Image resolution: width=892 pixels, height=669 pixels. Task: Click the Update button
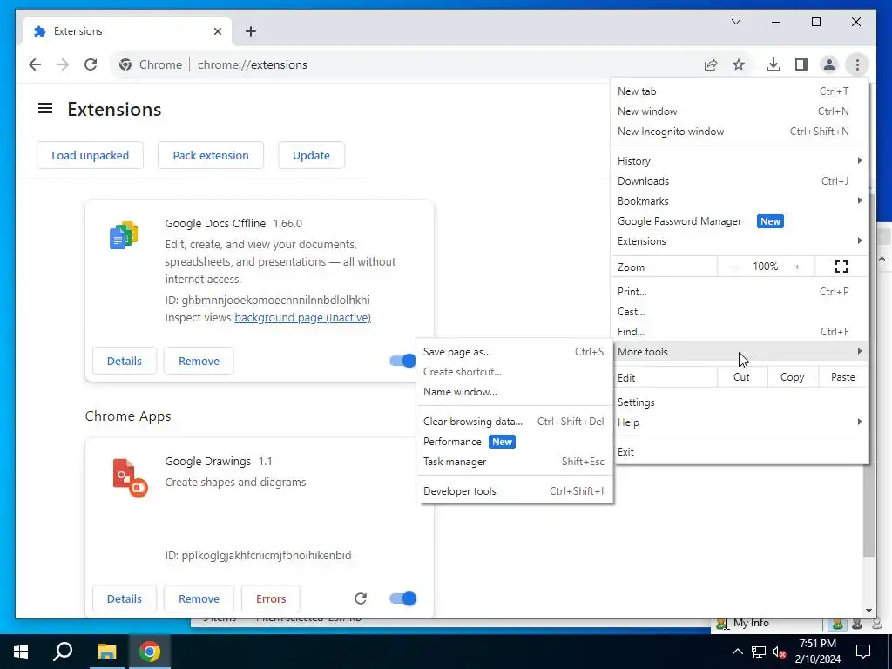click(x=311, y=155)
